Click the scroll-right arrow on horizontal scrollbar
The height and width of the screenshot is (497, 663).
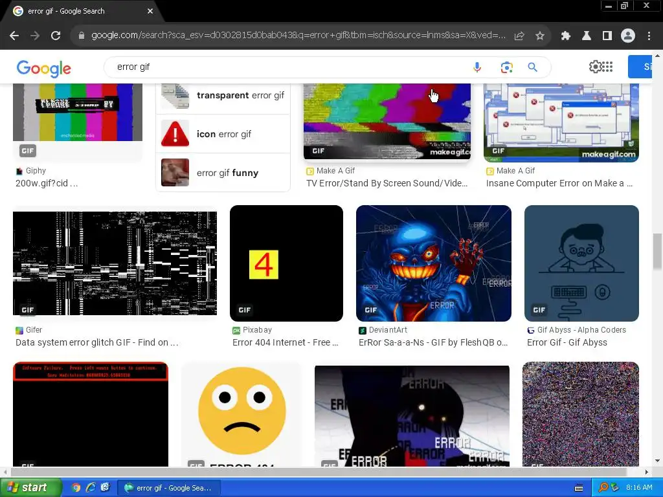point(647,472)
